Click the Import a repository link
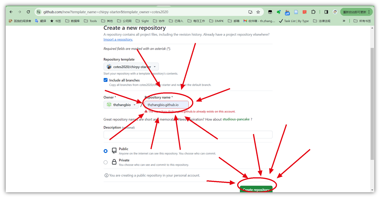 [118, 39]
